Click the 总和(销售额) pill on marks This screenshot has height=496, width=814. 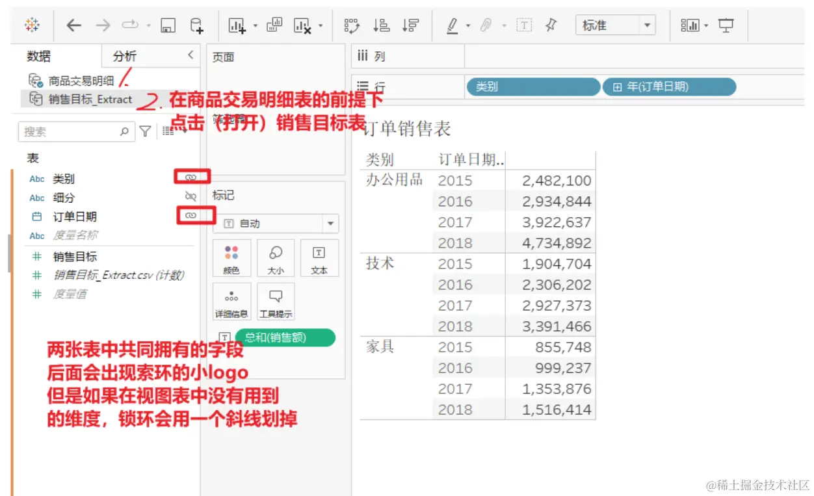(285, 337)
